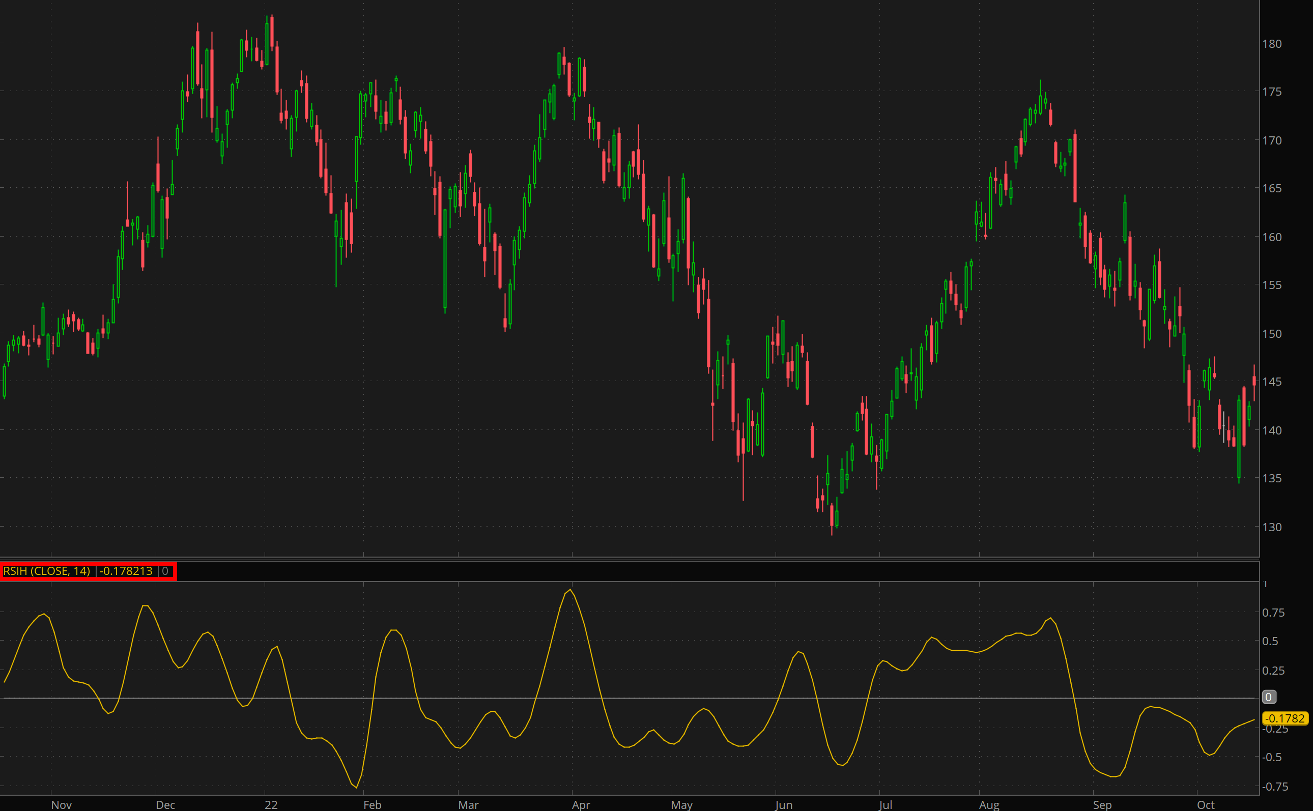Click the 180 price axis label
Image resolution: width=1313 pixels, height=811 pixels.
[x=1272, y=44]
